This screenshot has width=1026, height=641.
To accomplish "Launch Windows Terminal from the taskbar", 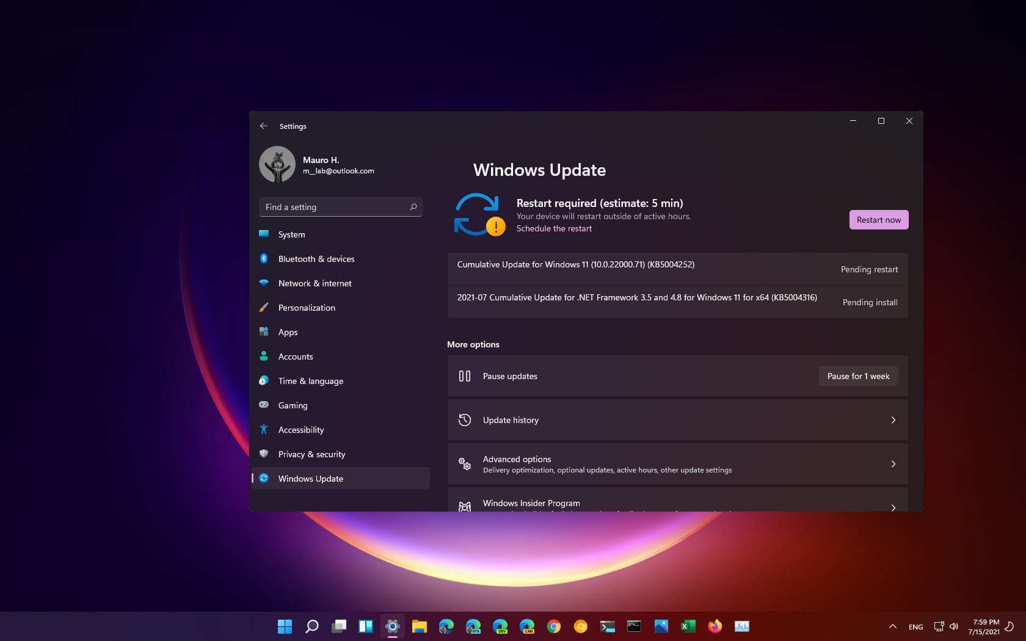I will tap(607, 626).
